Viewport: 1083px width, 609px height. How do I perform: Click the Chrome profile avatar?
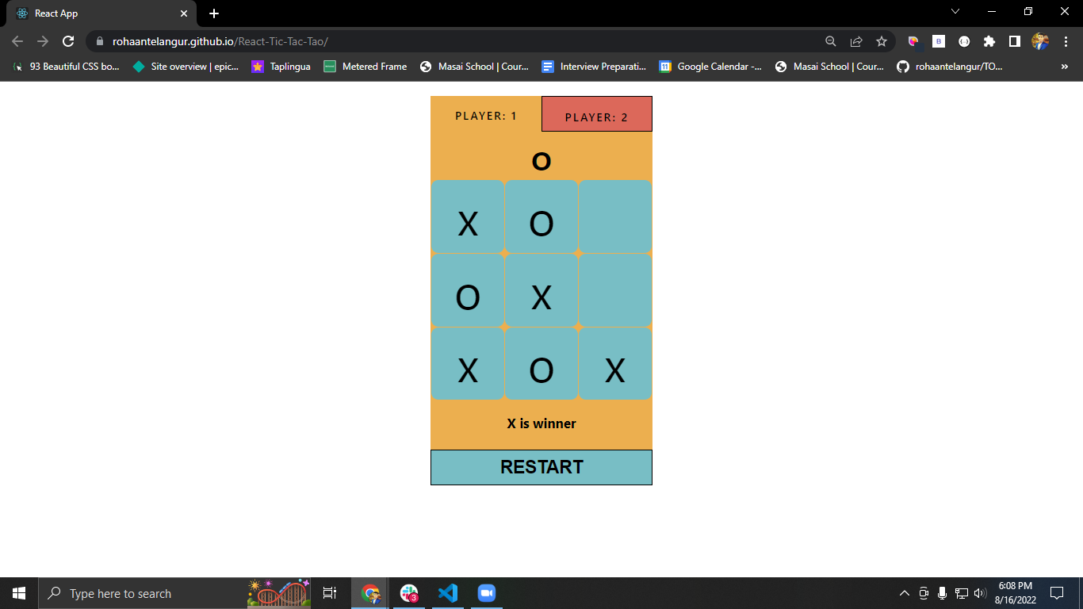click(x=1039, y=40)
